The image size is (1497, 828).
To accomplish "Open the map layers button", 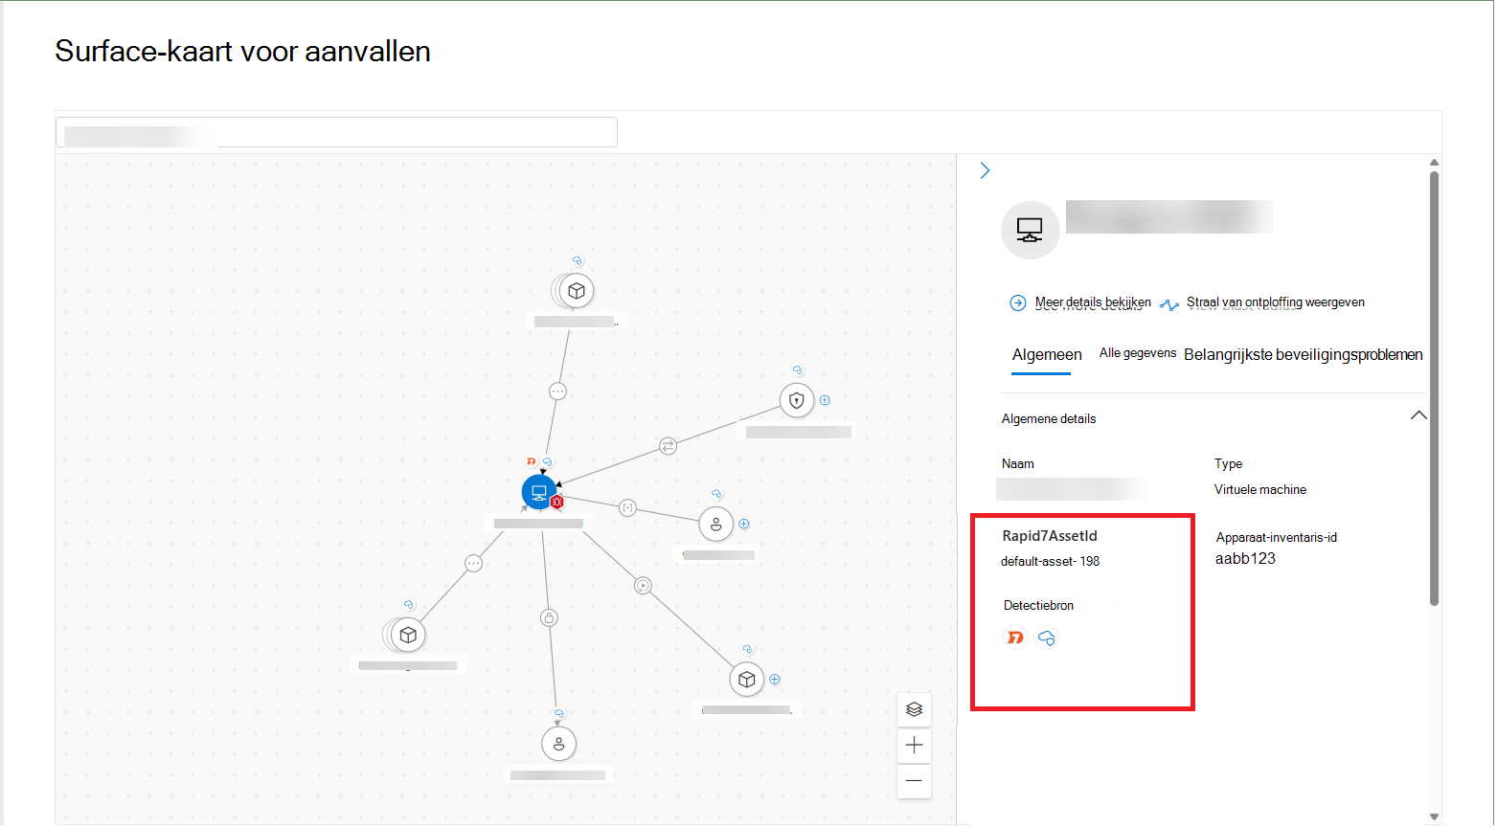I will (x=914, y=709).
